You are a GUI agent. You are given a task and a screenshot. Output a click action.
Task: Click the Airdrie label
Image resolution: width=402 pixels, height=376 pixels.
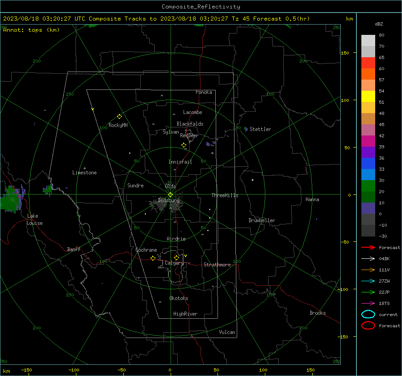[x=176, y=239]
